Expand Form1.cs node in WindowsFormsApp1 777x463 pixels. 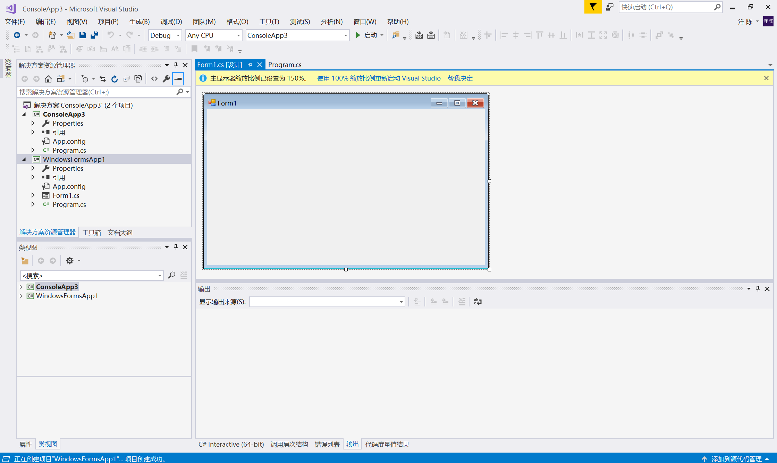(33, 195)
